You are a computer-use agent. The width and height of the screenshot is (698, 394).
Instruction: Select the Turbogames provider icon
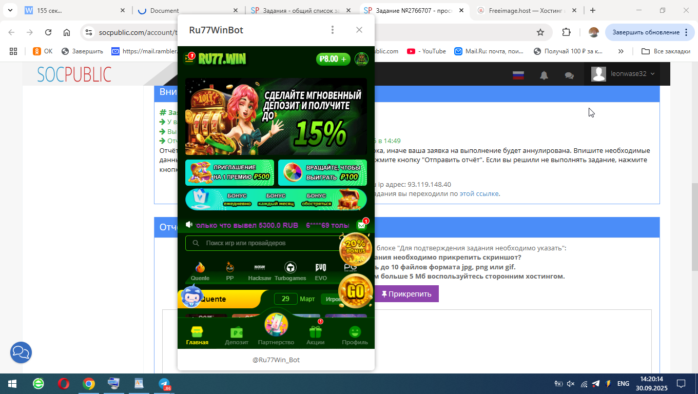(x=290, y=271)
